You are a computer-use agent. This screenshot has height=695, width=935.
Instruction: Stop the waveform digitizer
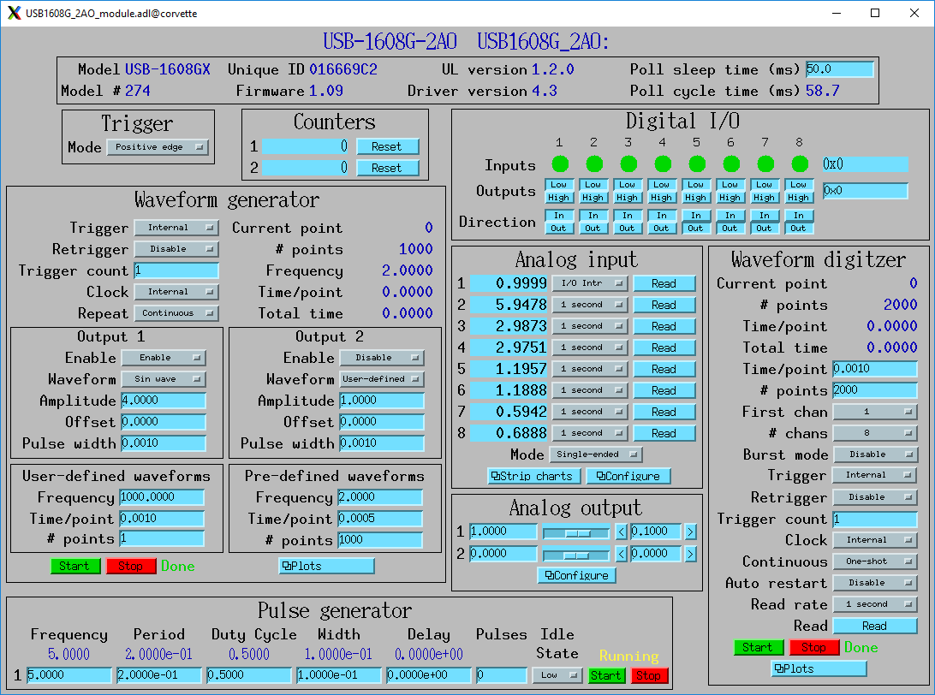tap(814, 647)
